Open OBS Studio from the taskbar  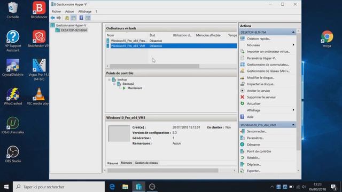coord(152,187)
